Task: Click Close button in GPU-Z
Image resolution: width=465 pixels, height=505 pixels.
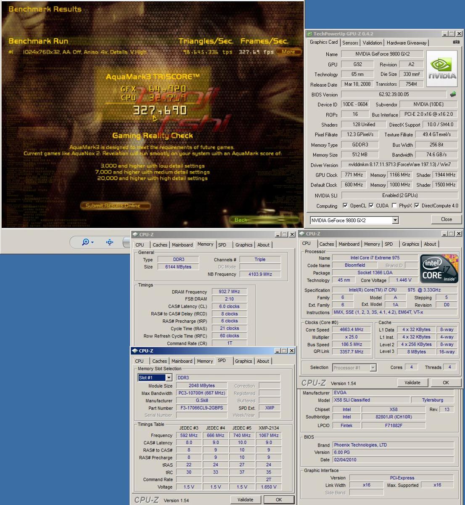Action: [x=447, y=219]
